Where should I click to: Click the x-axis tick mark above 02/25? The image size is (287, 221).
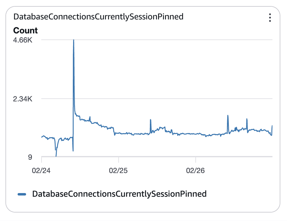119,159
